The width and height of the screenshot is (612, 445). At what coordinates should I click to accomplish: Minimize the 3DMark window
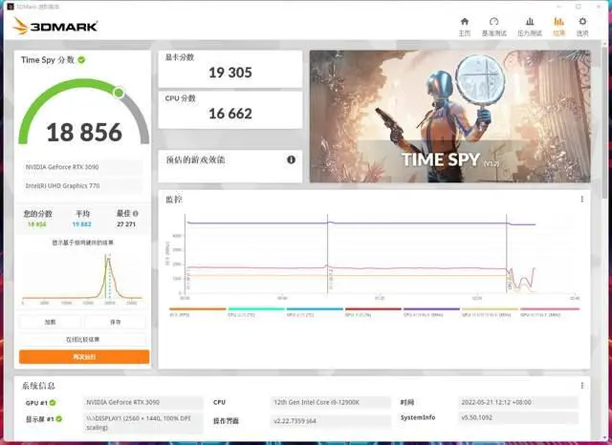559,7
